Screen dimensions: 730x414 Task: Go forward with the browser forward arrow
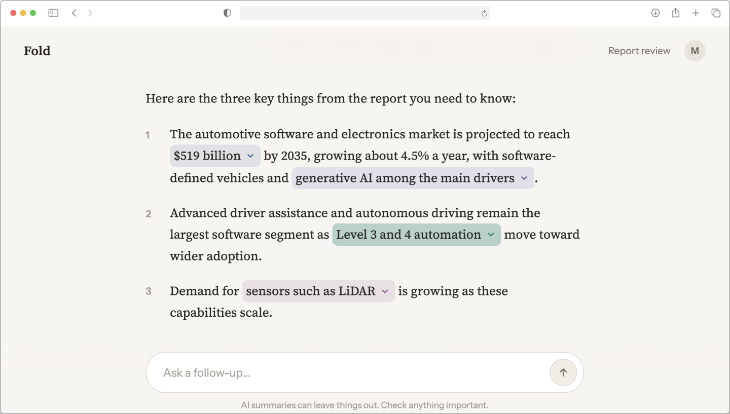pos(90,13)
